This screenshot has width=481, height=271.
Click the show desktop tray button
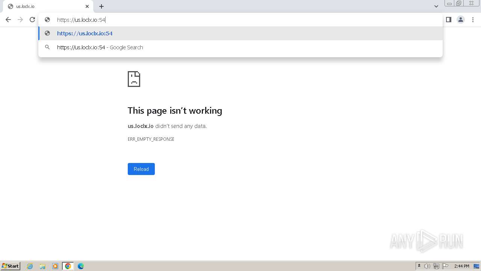click(x=476, y=266)
